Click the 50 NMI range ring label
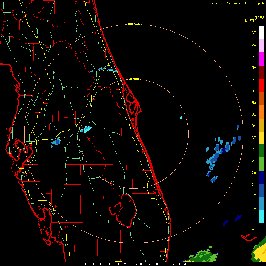 tap(134, 79)
